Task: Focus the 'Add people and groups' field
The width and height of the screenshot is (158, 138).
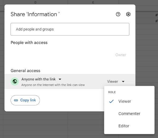Action: (70, 29)
